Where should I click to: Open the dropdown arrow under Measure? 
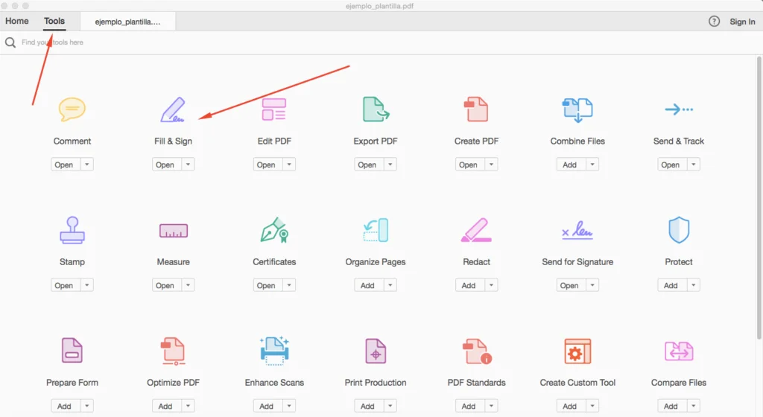click(188, 285)
